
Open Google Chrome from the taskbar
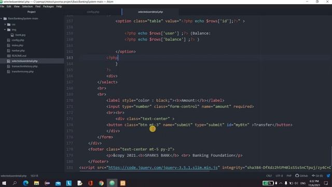point(101,183)
